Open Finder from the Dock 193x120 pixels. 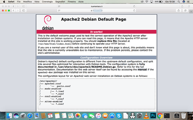point(9,116)
